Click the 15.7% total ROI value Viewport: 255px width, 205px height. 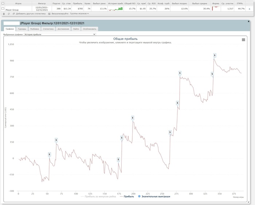tap(132, 9)
